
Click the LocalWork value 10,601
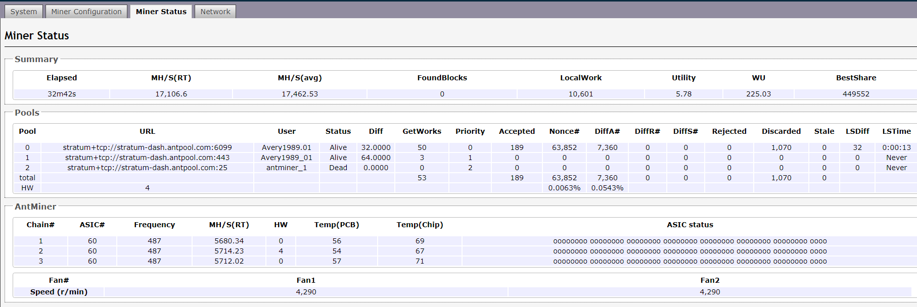(x=580, y=94)
